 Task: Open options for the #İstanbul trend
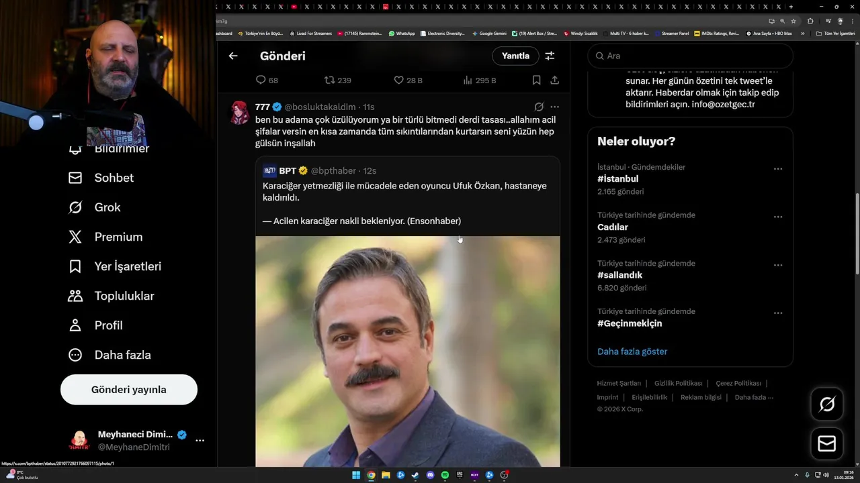[x=778, y=169]
